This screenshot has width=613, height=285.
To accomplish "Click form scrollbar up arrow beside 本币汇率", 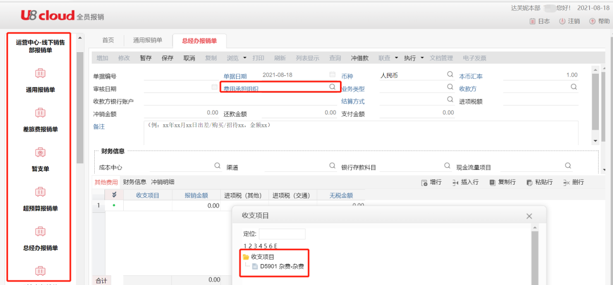I will [x=595, y=70].
